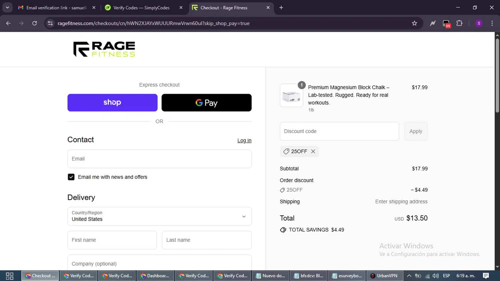Click the $13.50 total amount
Screen dimensions: 500x281
tap(417, 218)
